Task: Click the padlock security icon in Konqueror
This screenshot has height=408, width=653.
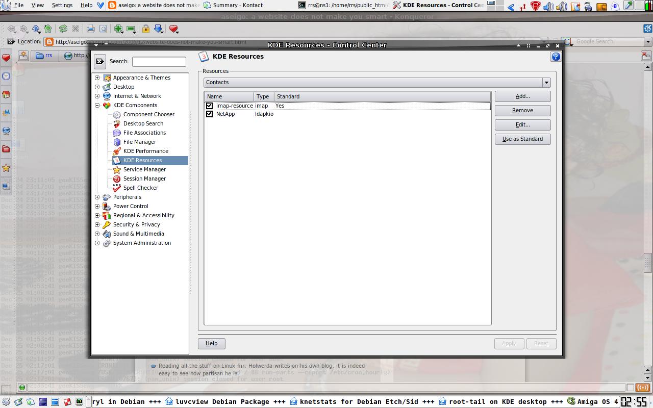Action: [146, 29]
